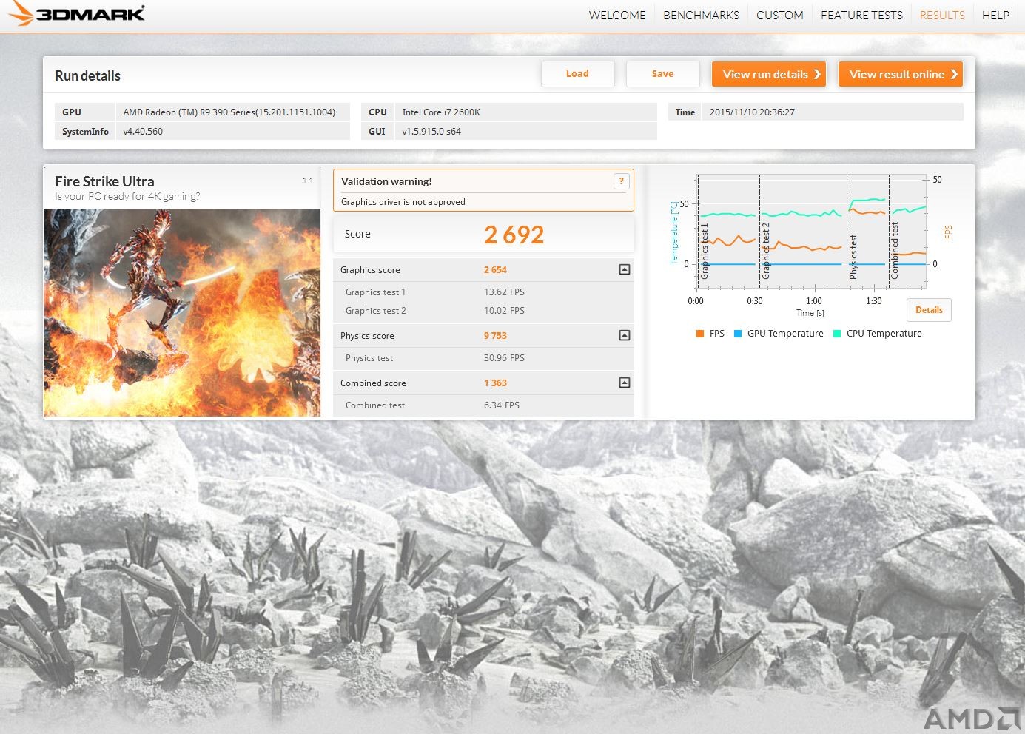Click the Combined score value 1 363
The image size is (1025, 734).
[495, 383]
